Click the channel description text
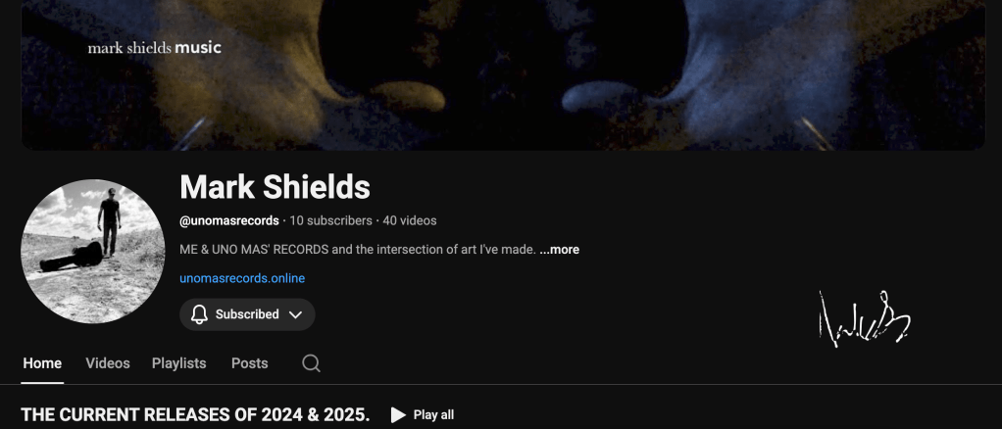The height and width of the screenshot is (429, 1002). tap(358, 250)
